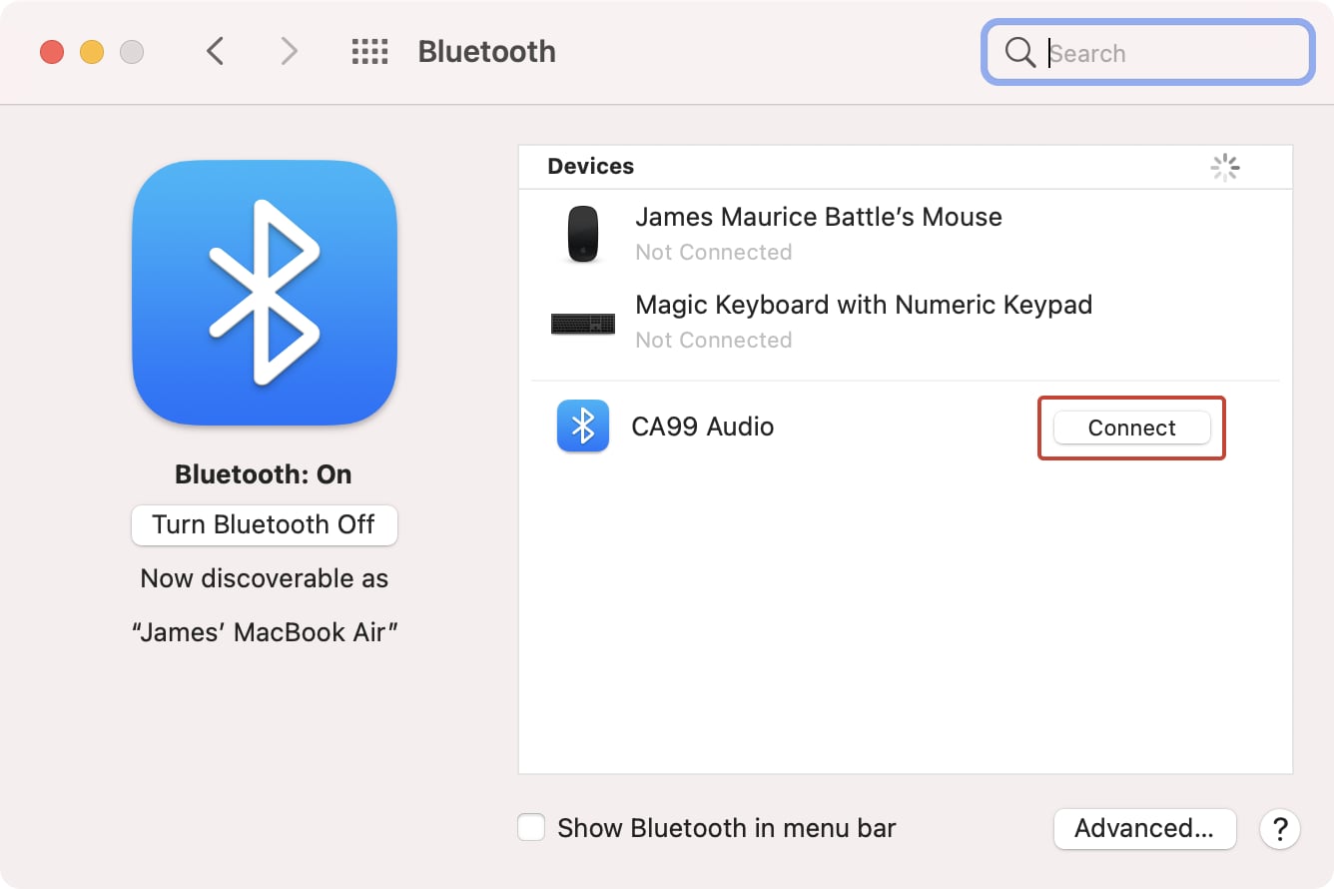Screen dimensions: 1334x889
Task: Go forward with the right chevron arrow
Action: [x=289, y=51]
